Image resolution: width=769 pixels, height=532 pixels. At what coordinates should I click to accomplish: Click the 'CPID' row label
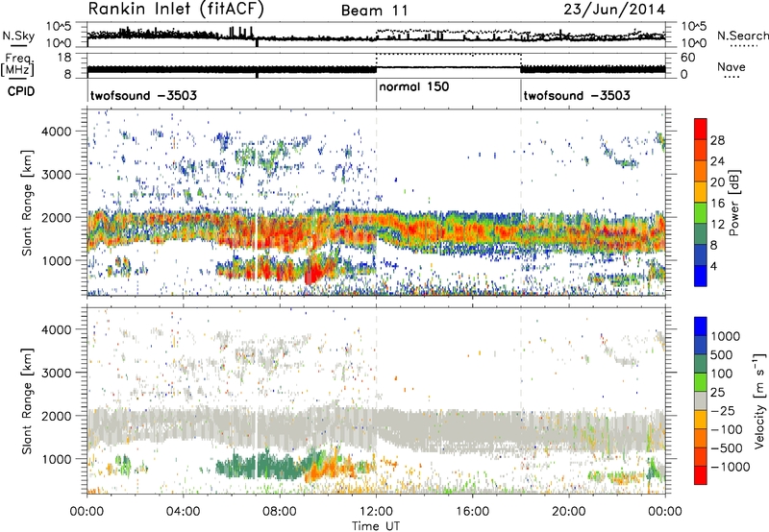[21, 91]
